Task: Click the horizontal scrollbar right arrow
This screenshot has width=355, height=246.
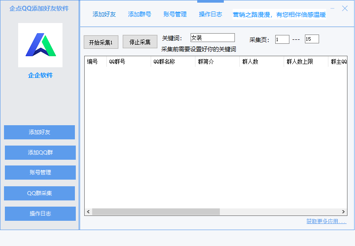Action: [343, 211]
